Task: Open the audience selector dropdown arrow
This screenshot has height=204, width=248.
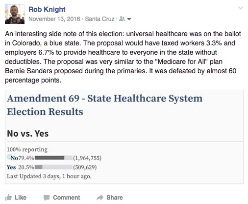Action: (129, 19)
